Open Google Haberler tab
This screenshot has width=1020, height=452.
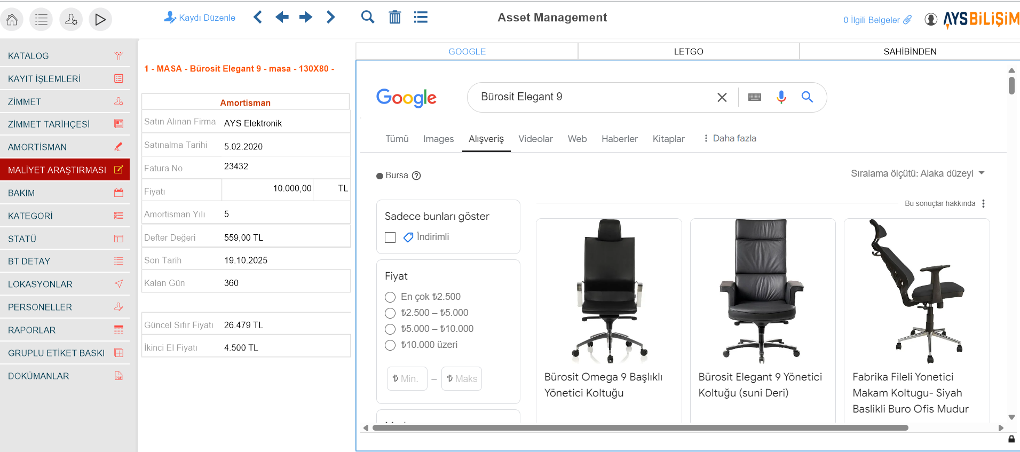click(x=620, y=139)
